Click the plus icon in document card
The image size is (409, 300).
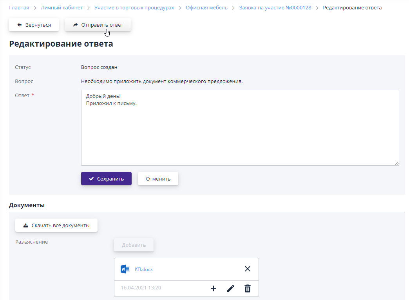[x=214, y=289]
